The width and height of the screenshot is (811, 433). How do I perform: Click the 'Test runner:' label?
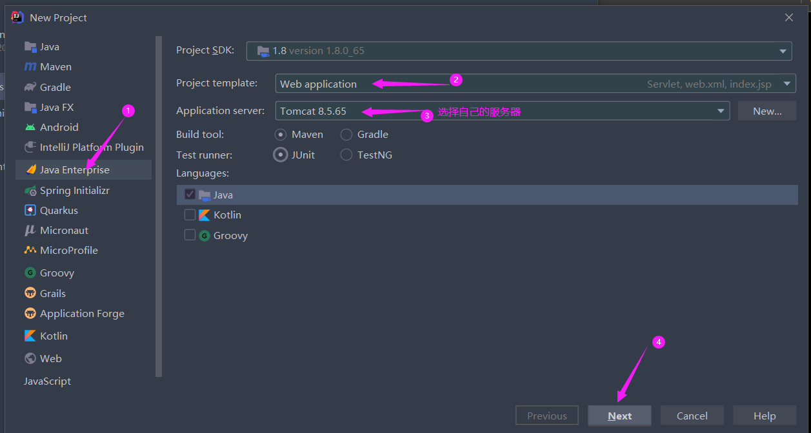(x=204, y=155)
